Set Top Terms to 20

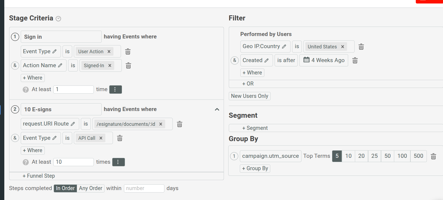point(362,156)
